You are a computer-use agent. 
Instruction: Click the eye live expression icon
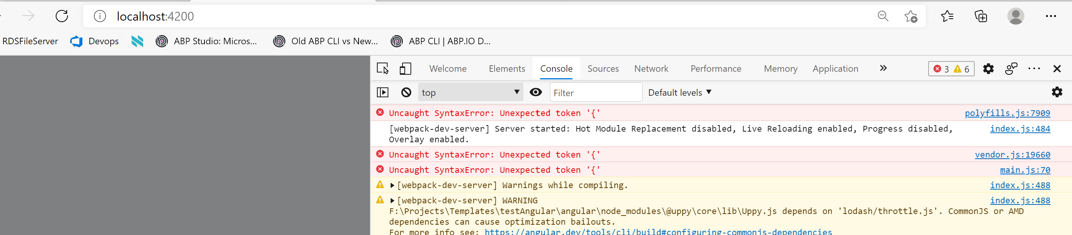tap(536, 92)
